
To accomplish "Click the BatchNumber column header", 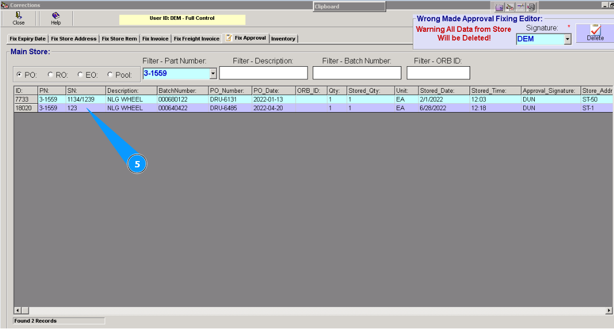I will [182, 91].
